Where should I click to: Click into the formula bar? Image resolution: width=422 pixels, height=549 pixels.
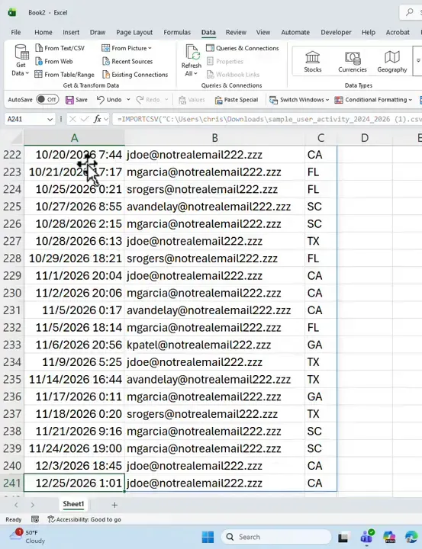[267, 119]
